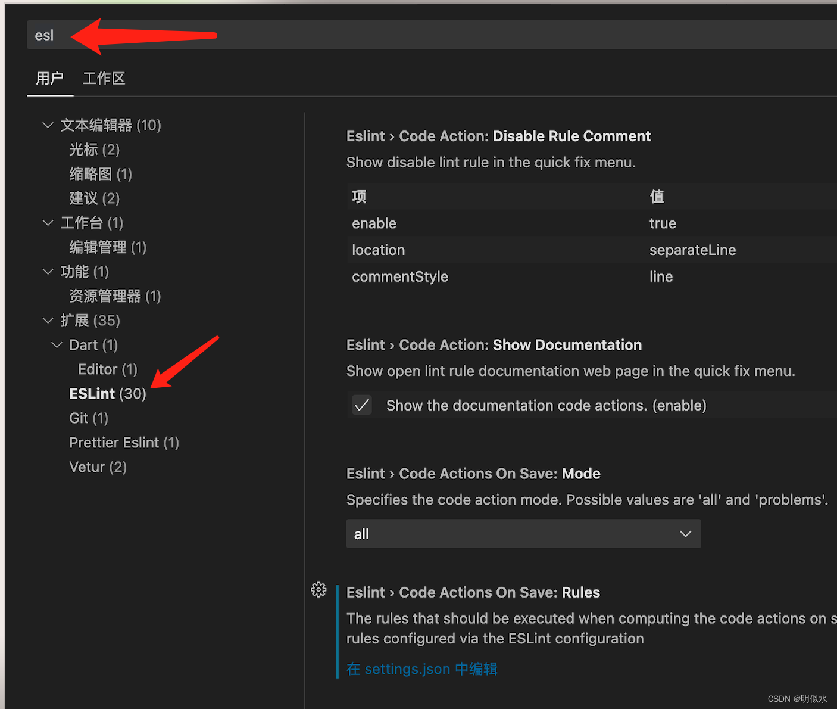Screen dimensions: 837x709
Task: Collapse the Dart tree node
Action: pyautogui.click(x=57, y=345)
